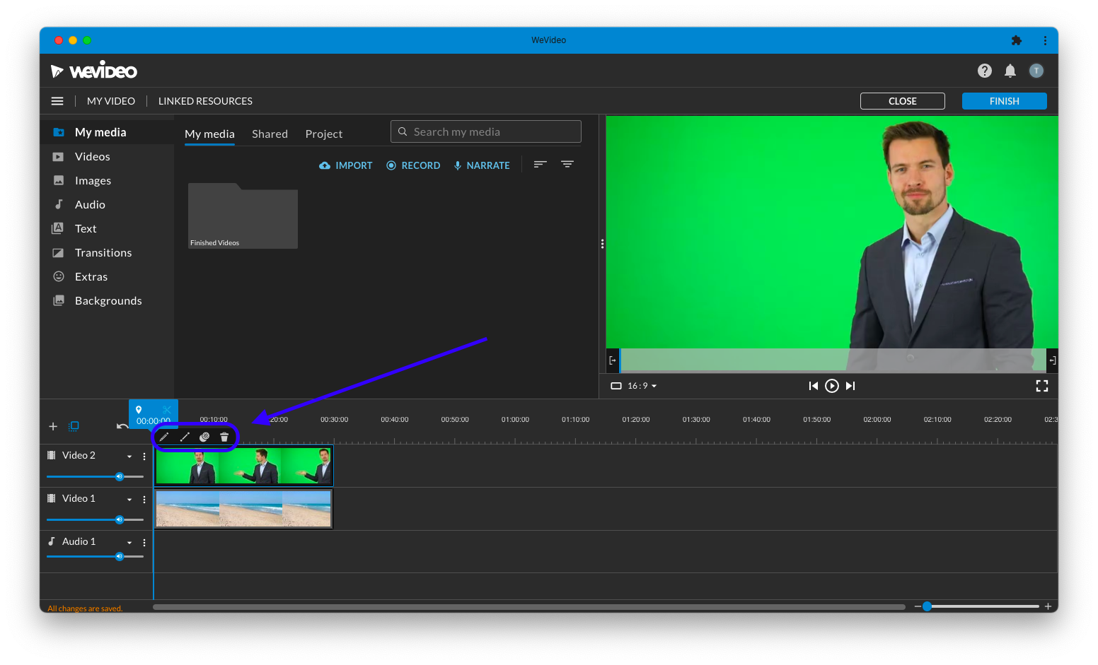Undo the last action
The width and height of the screenshot is (1098, 665).
[122, 426]
